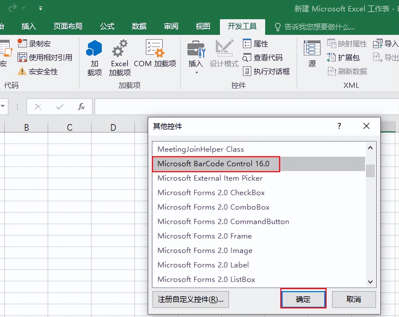Switch to the 数据 ribbon tab
This screenshot has width=399, height=317.
pyautogui.click(x=139, y=27)
